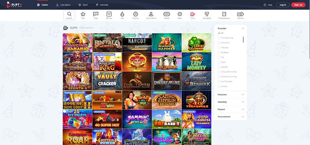Open the Lucky 3 Penguins game
This screenshot has width=310, height=145.
point(167,62)
